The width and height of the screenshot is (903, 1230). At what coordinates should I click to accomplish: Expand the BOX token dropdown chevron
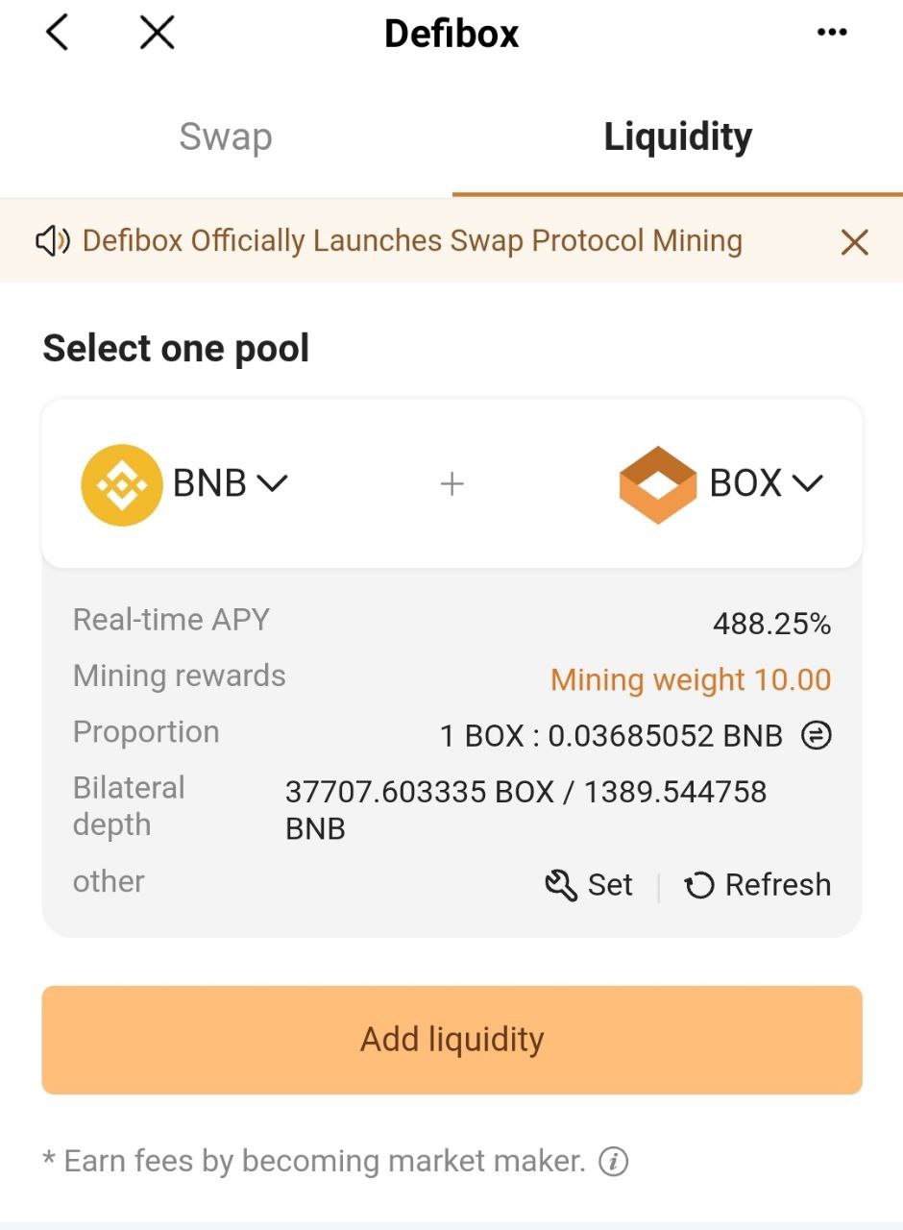[808, 483]
